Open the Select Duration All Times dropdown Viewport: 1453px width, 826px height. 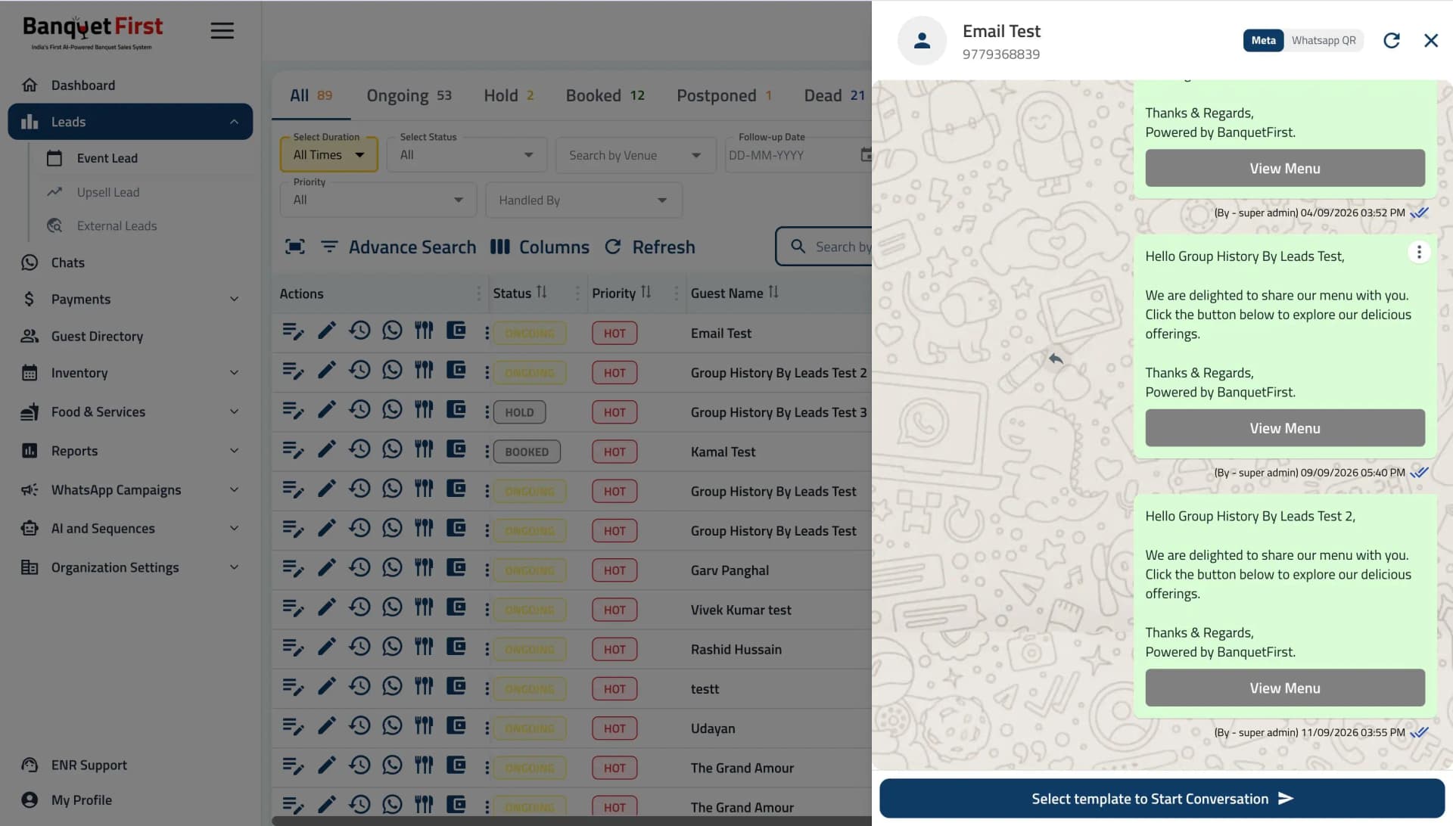pyautogui.click(x=328, y=154)
